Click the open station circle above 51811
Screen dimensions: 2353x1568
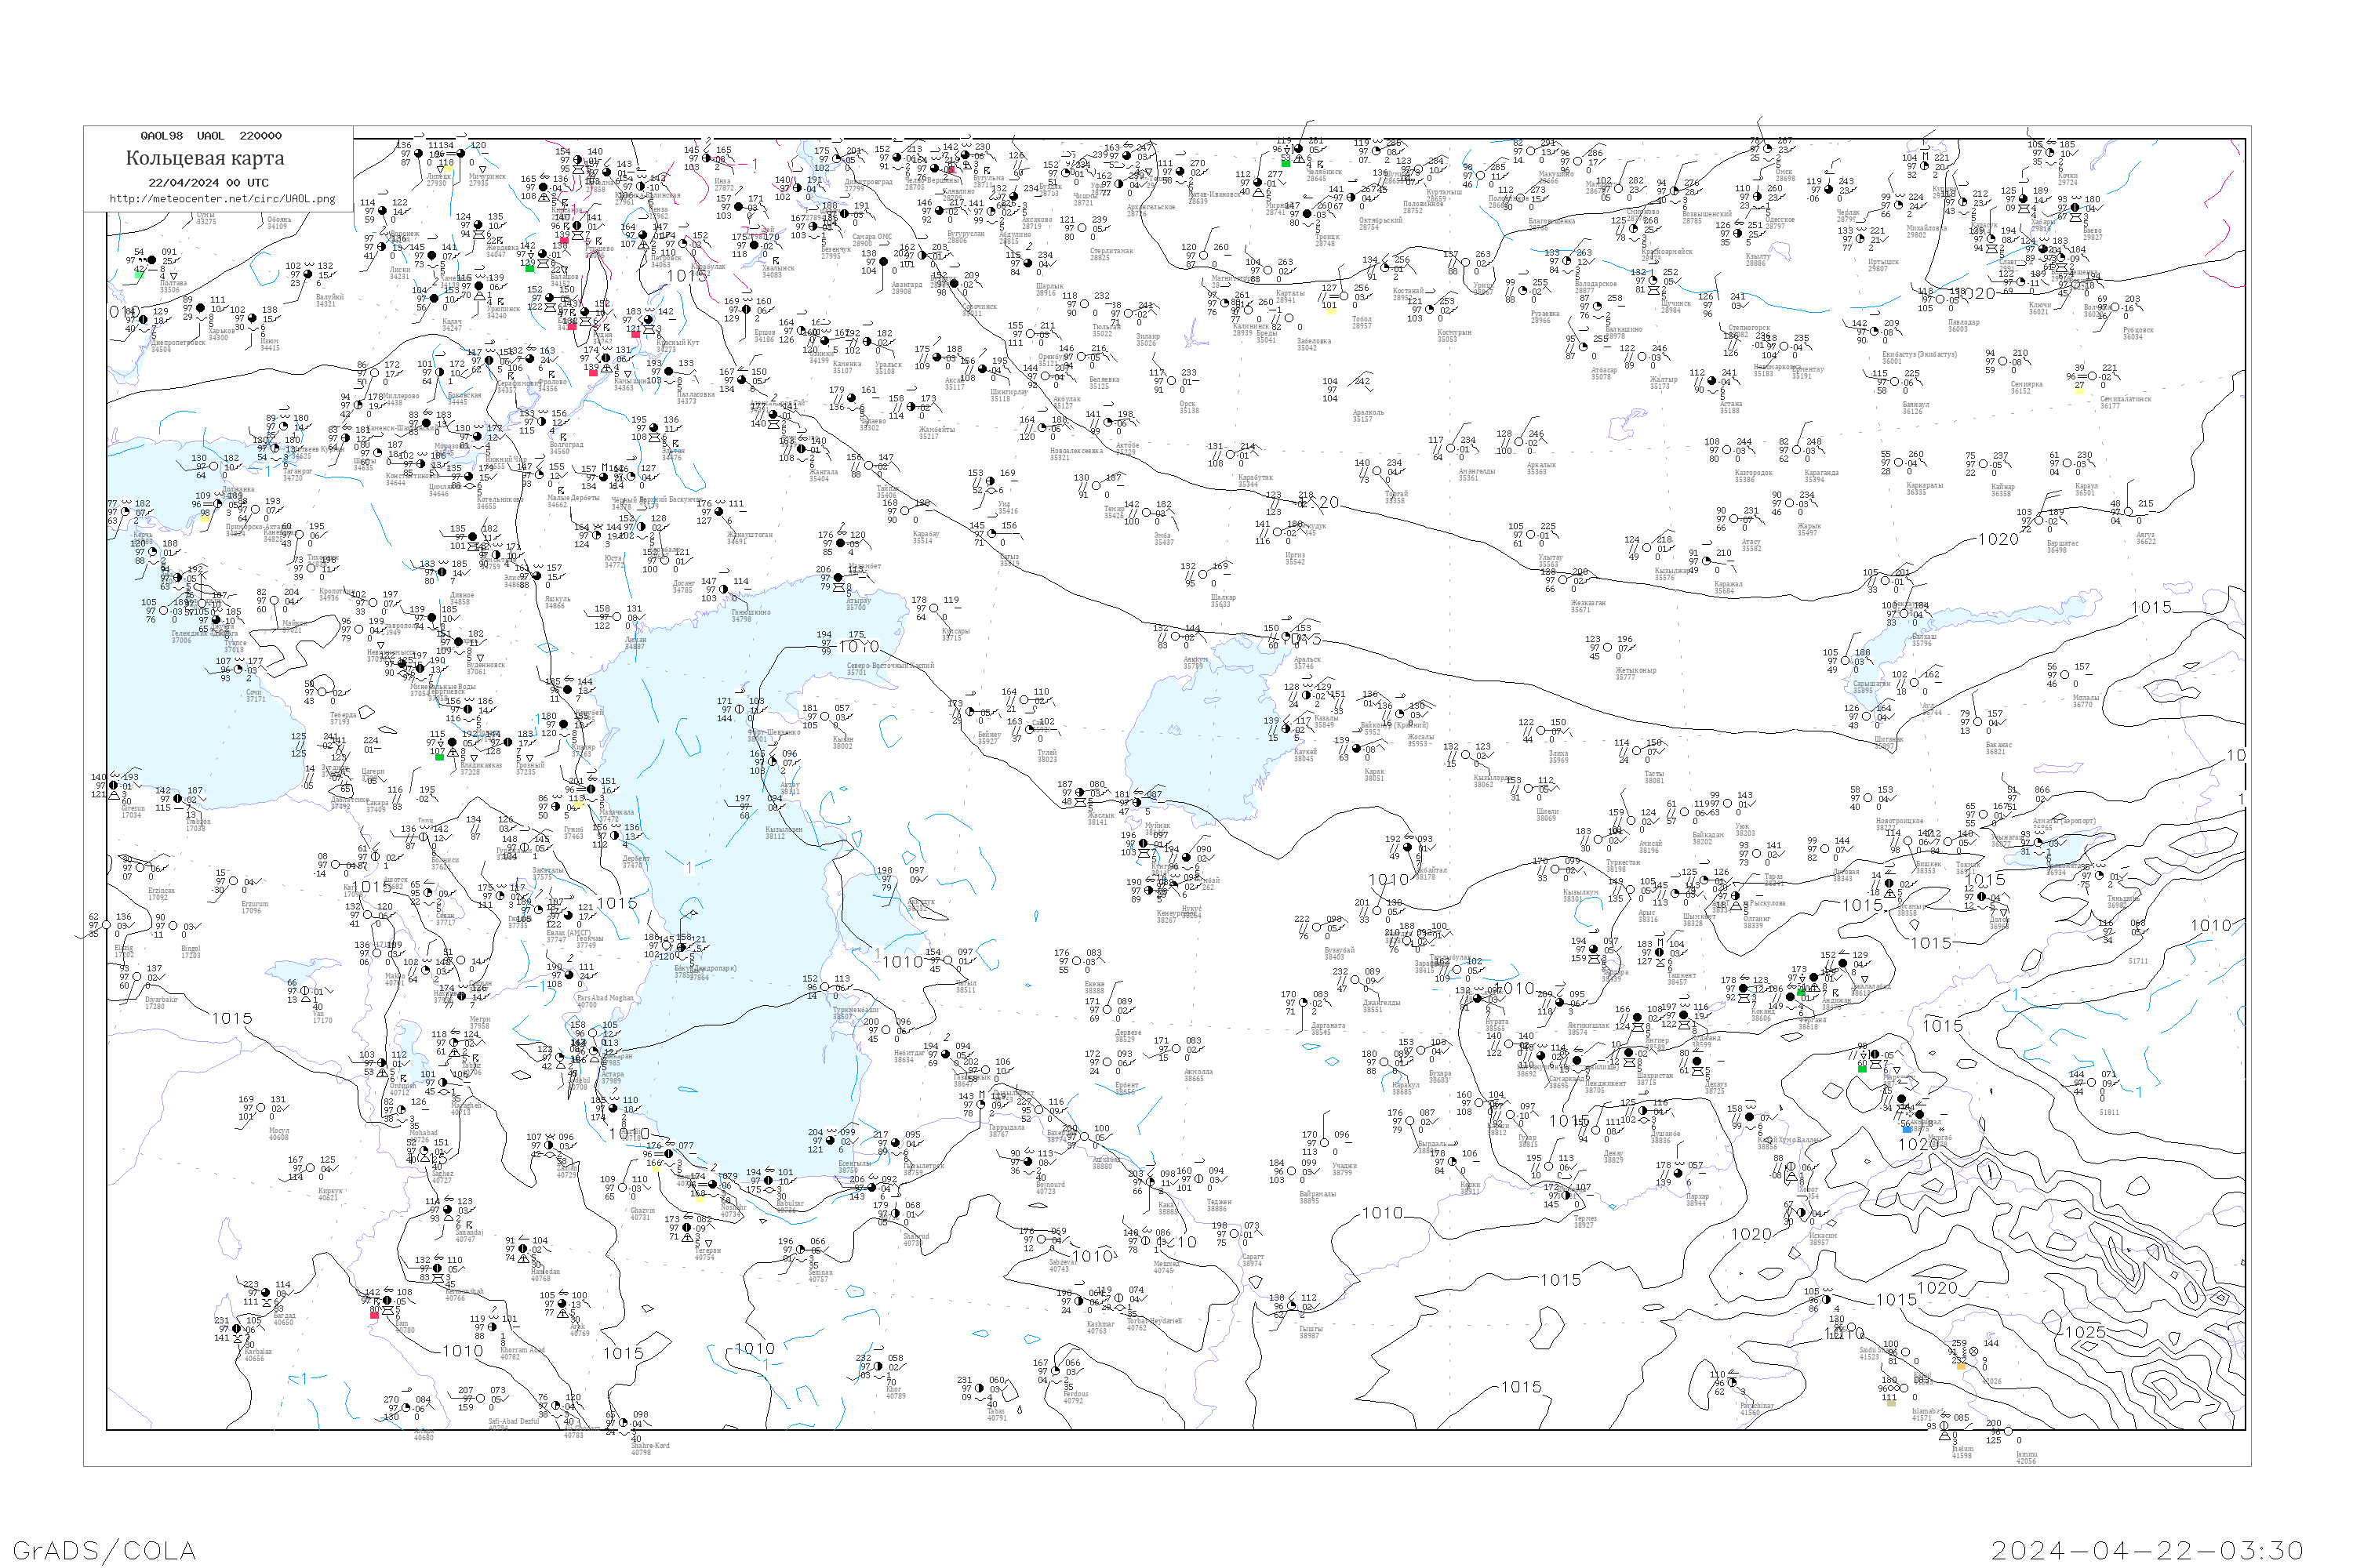tap(2091, 1083)
